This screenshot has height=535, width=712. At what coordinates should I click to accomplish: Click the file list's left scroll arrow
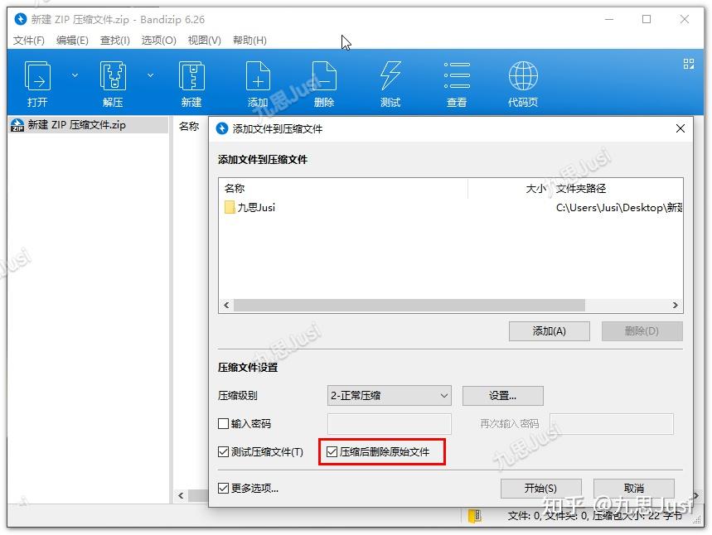coord(226,305)
